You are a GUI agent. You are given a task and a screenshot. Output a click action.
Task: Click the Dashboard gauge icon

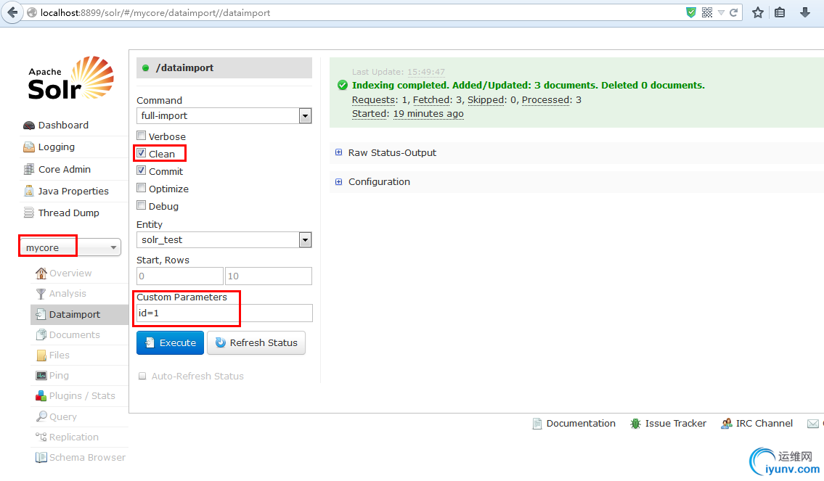[29, 126]
